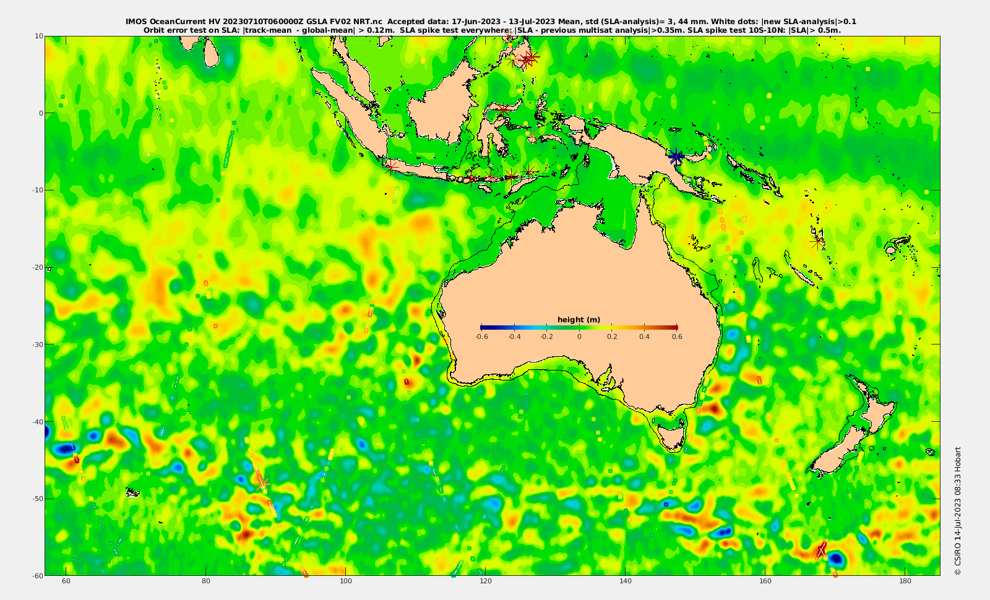This screenshot has width=990, height=600.
Task: Click the longitude axis label '120'
Action: point(486,581)
